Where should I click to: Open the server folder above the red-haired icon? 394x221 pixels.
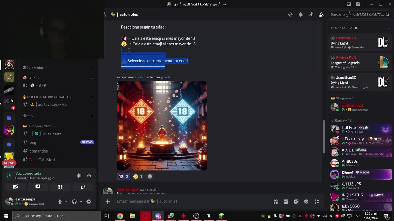[x=9, y=118]
